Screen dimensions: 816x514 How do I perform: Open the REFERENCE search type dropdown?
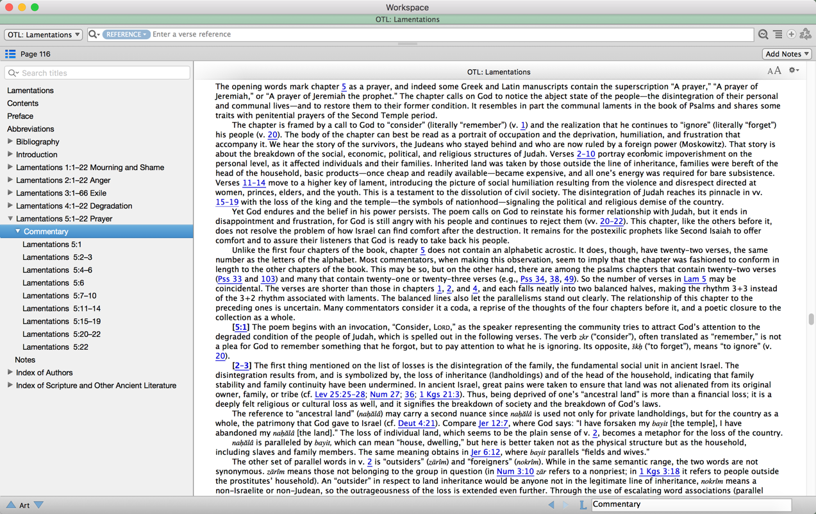click(126, 35)
